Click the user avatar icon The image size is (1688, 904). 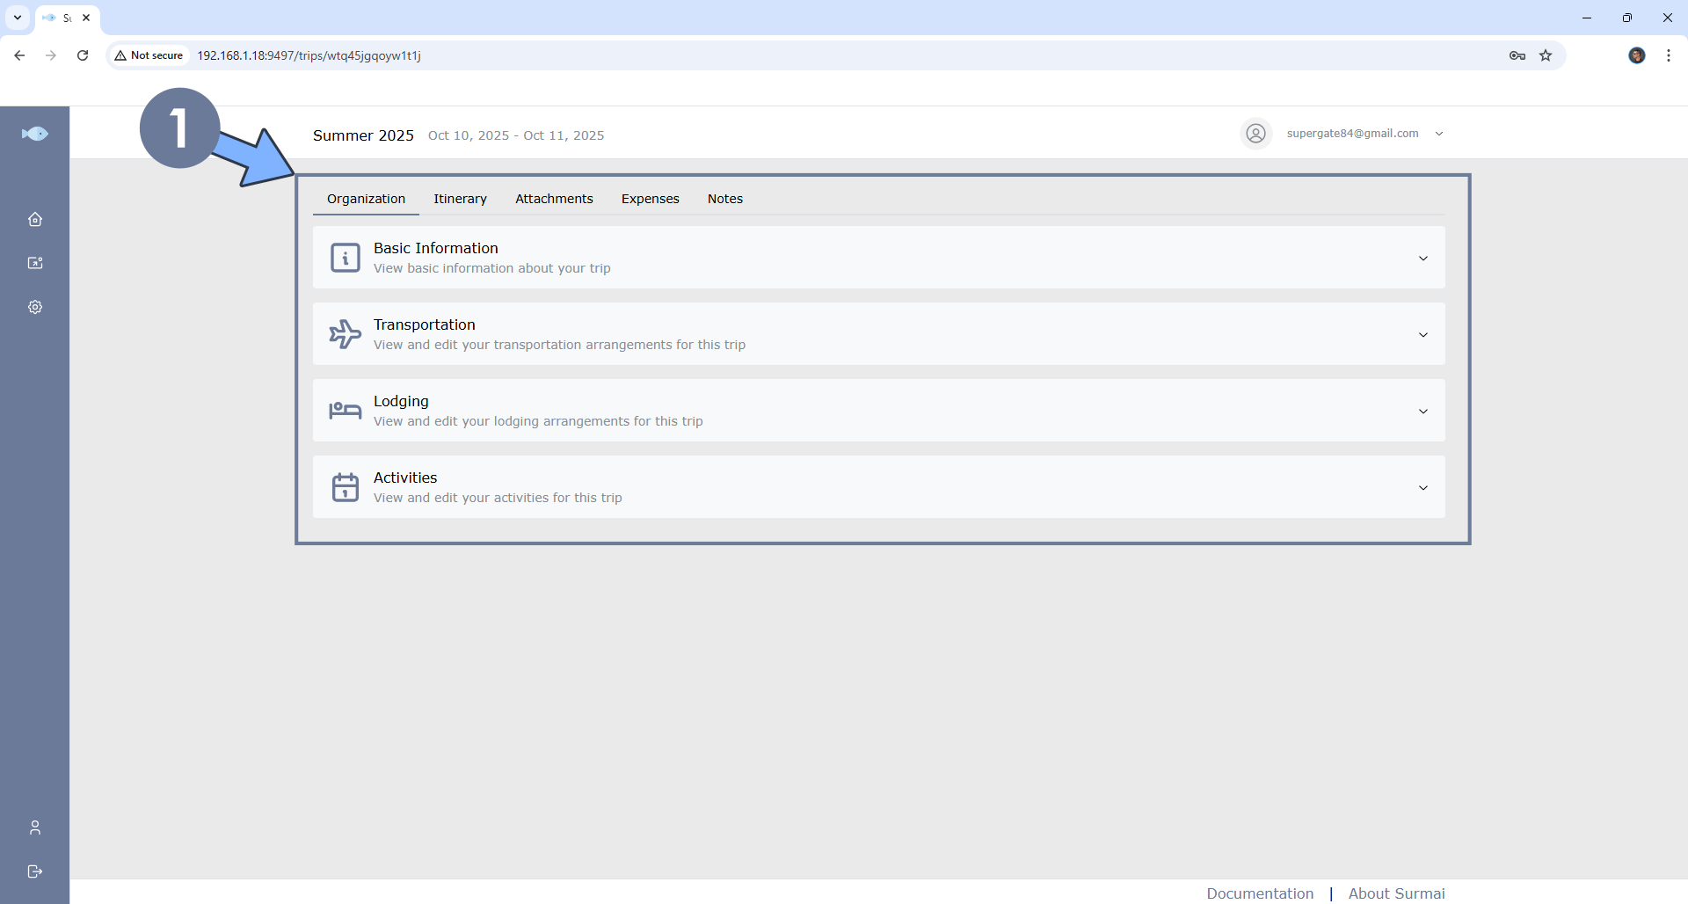1255,134
